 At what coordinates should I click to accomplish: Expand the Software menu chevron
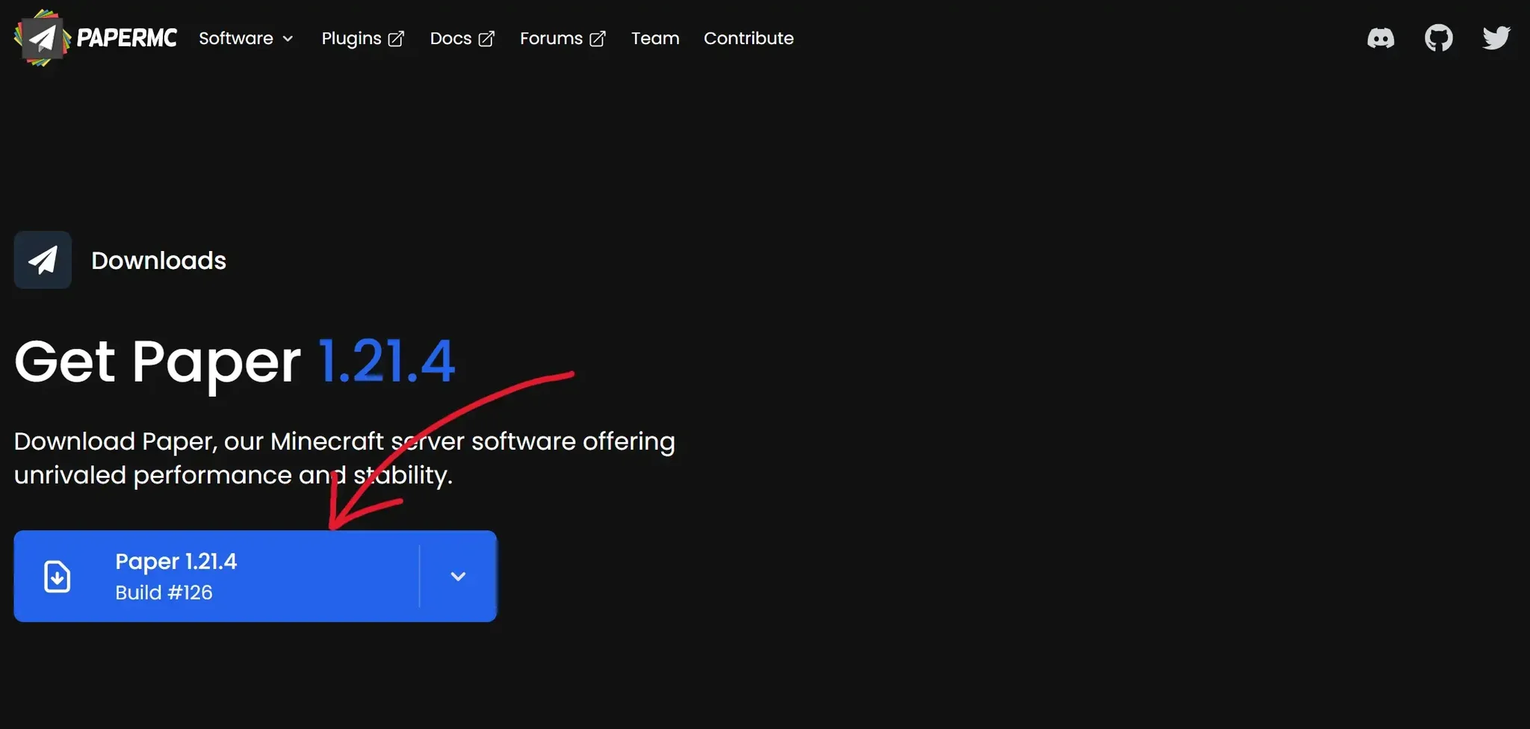pos(288,39)
